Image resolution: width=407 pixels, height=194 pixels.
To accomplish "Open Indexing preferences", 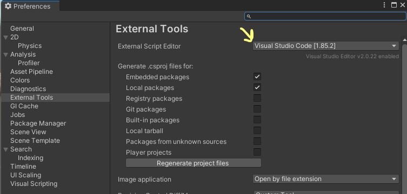I will tap(30, 158).
